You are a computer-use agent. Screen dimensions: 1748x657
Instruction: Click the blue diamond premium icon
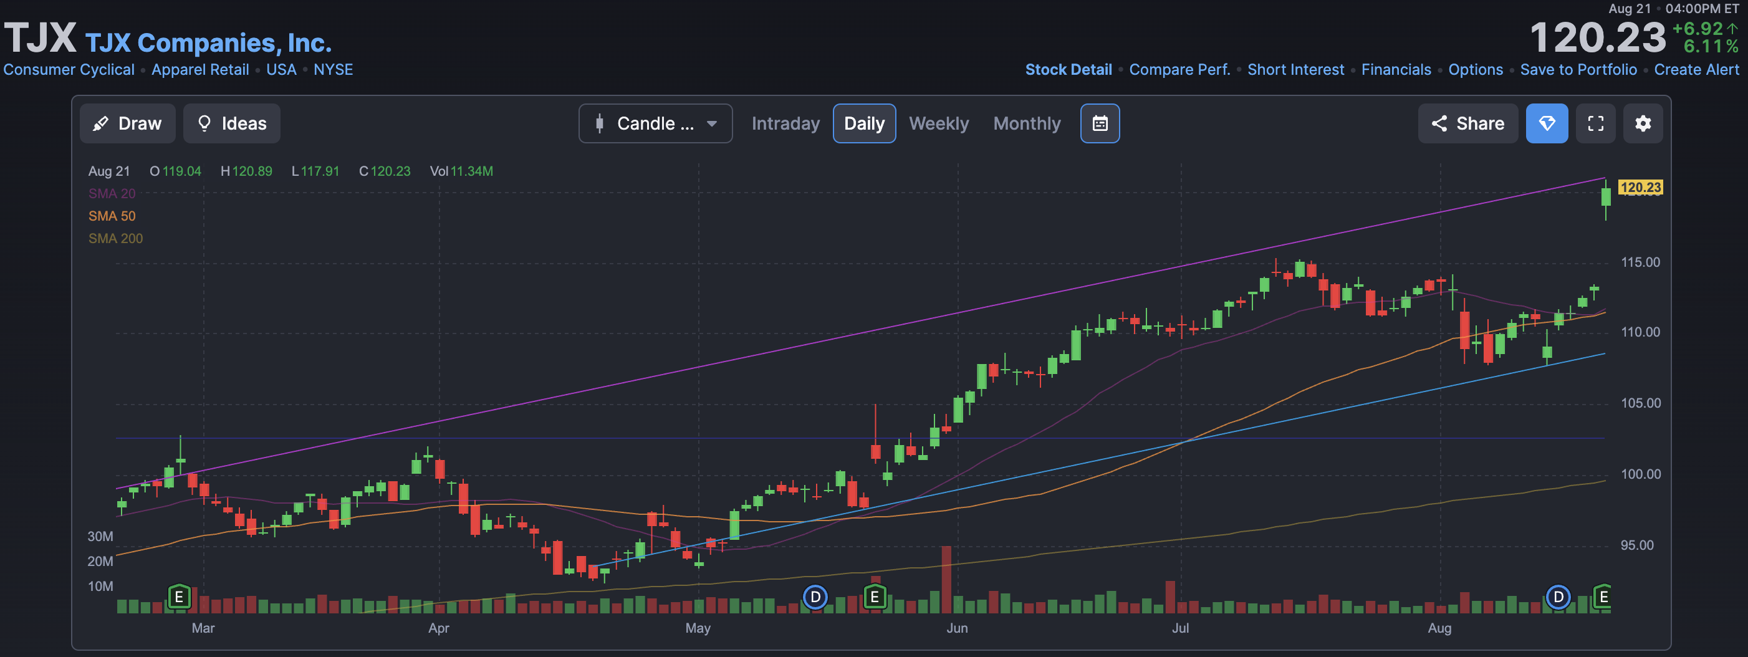tap(1547, 123)
